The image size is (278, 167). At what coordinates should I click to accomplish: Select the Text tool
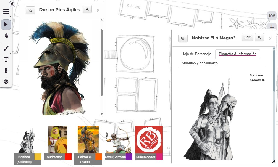click(x=6, y=60)
